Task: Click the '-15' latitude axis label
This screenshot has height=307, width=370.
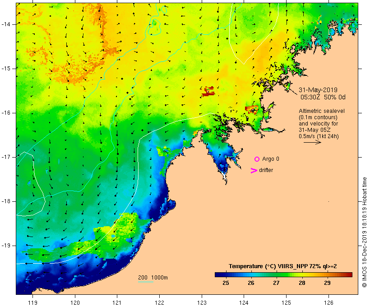Action: [x=6, y=69]
